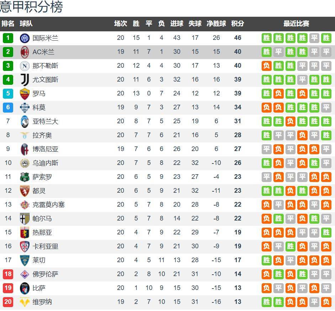The height and width of the screenshot is (311, 335).
Task: Click the 排名 rank column header
Action: point(8,24)
